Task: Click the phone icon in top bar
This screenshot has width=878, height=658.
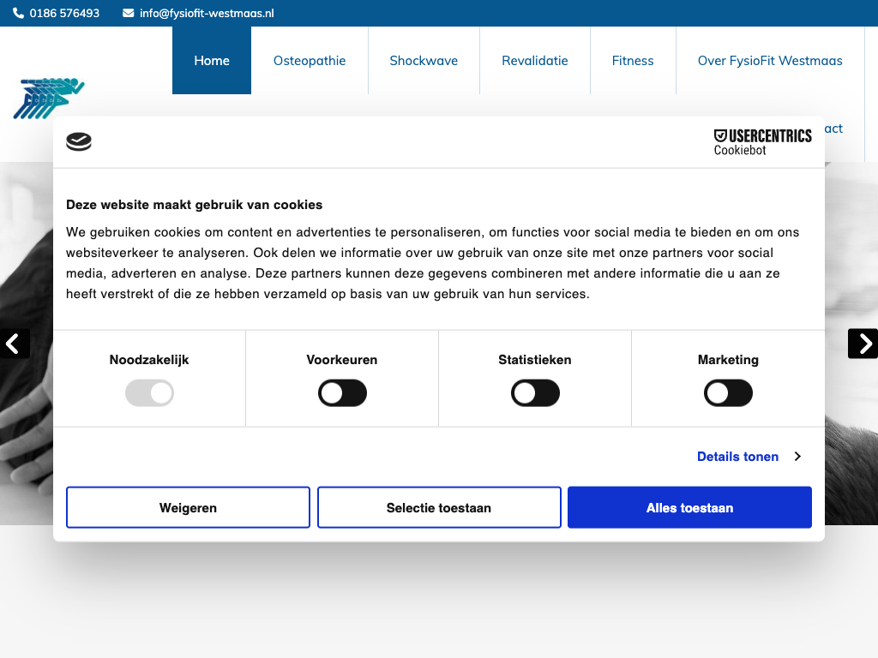Action: [18, 14]
